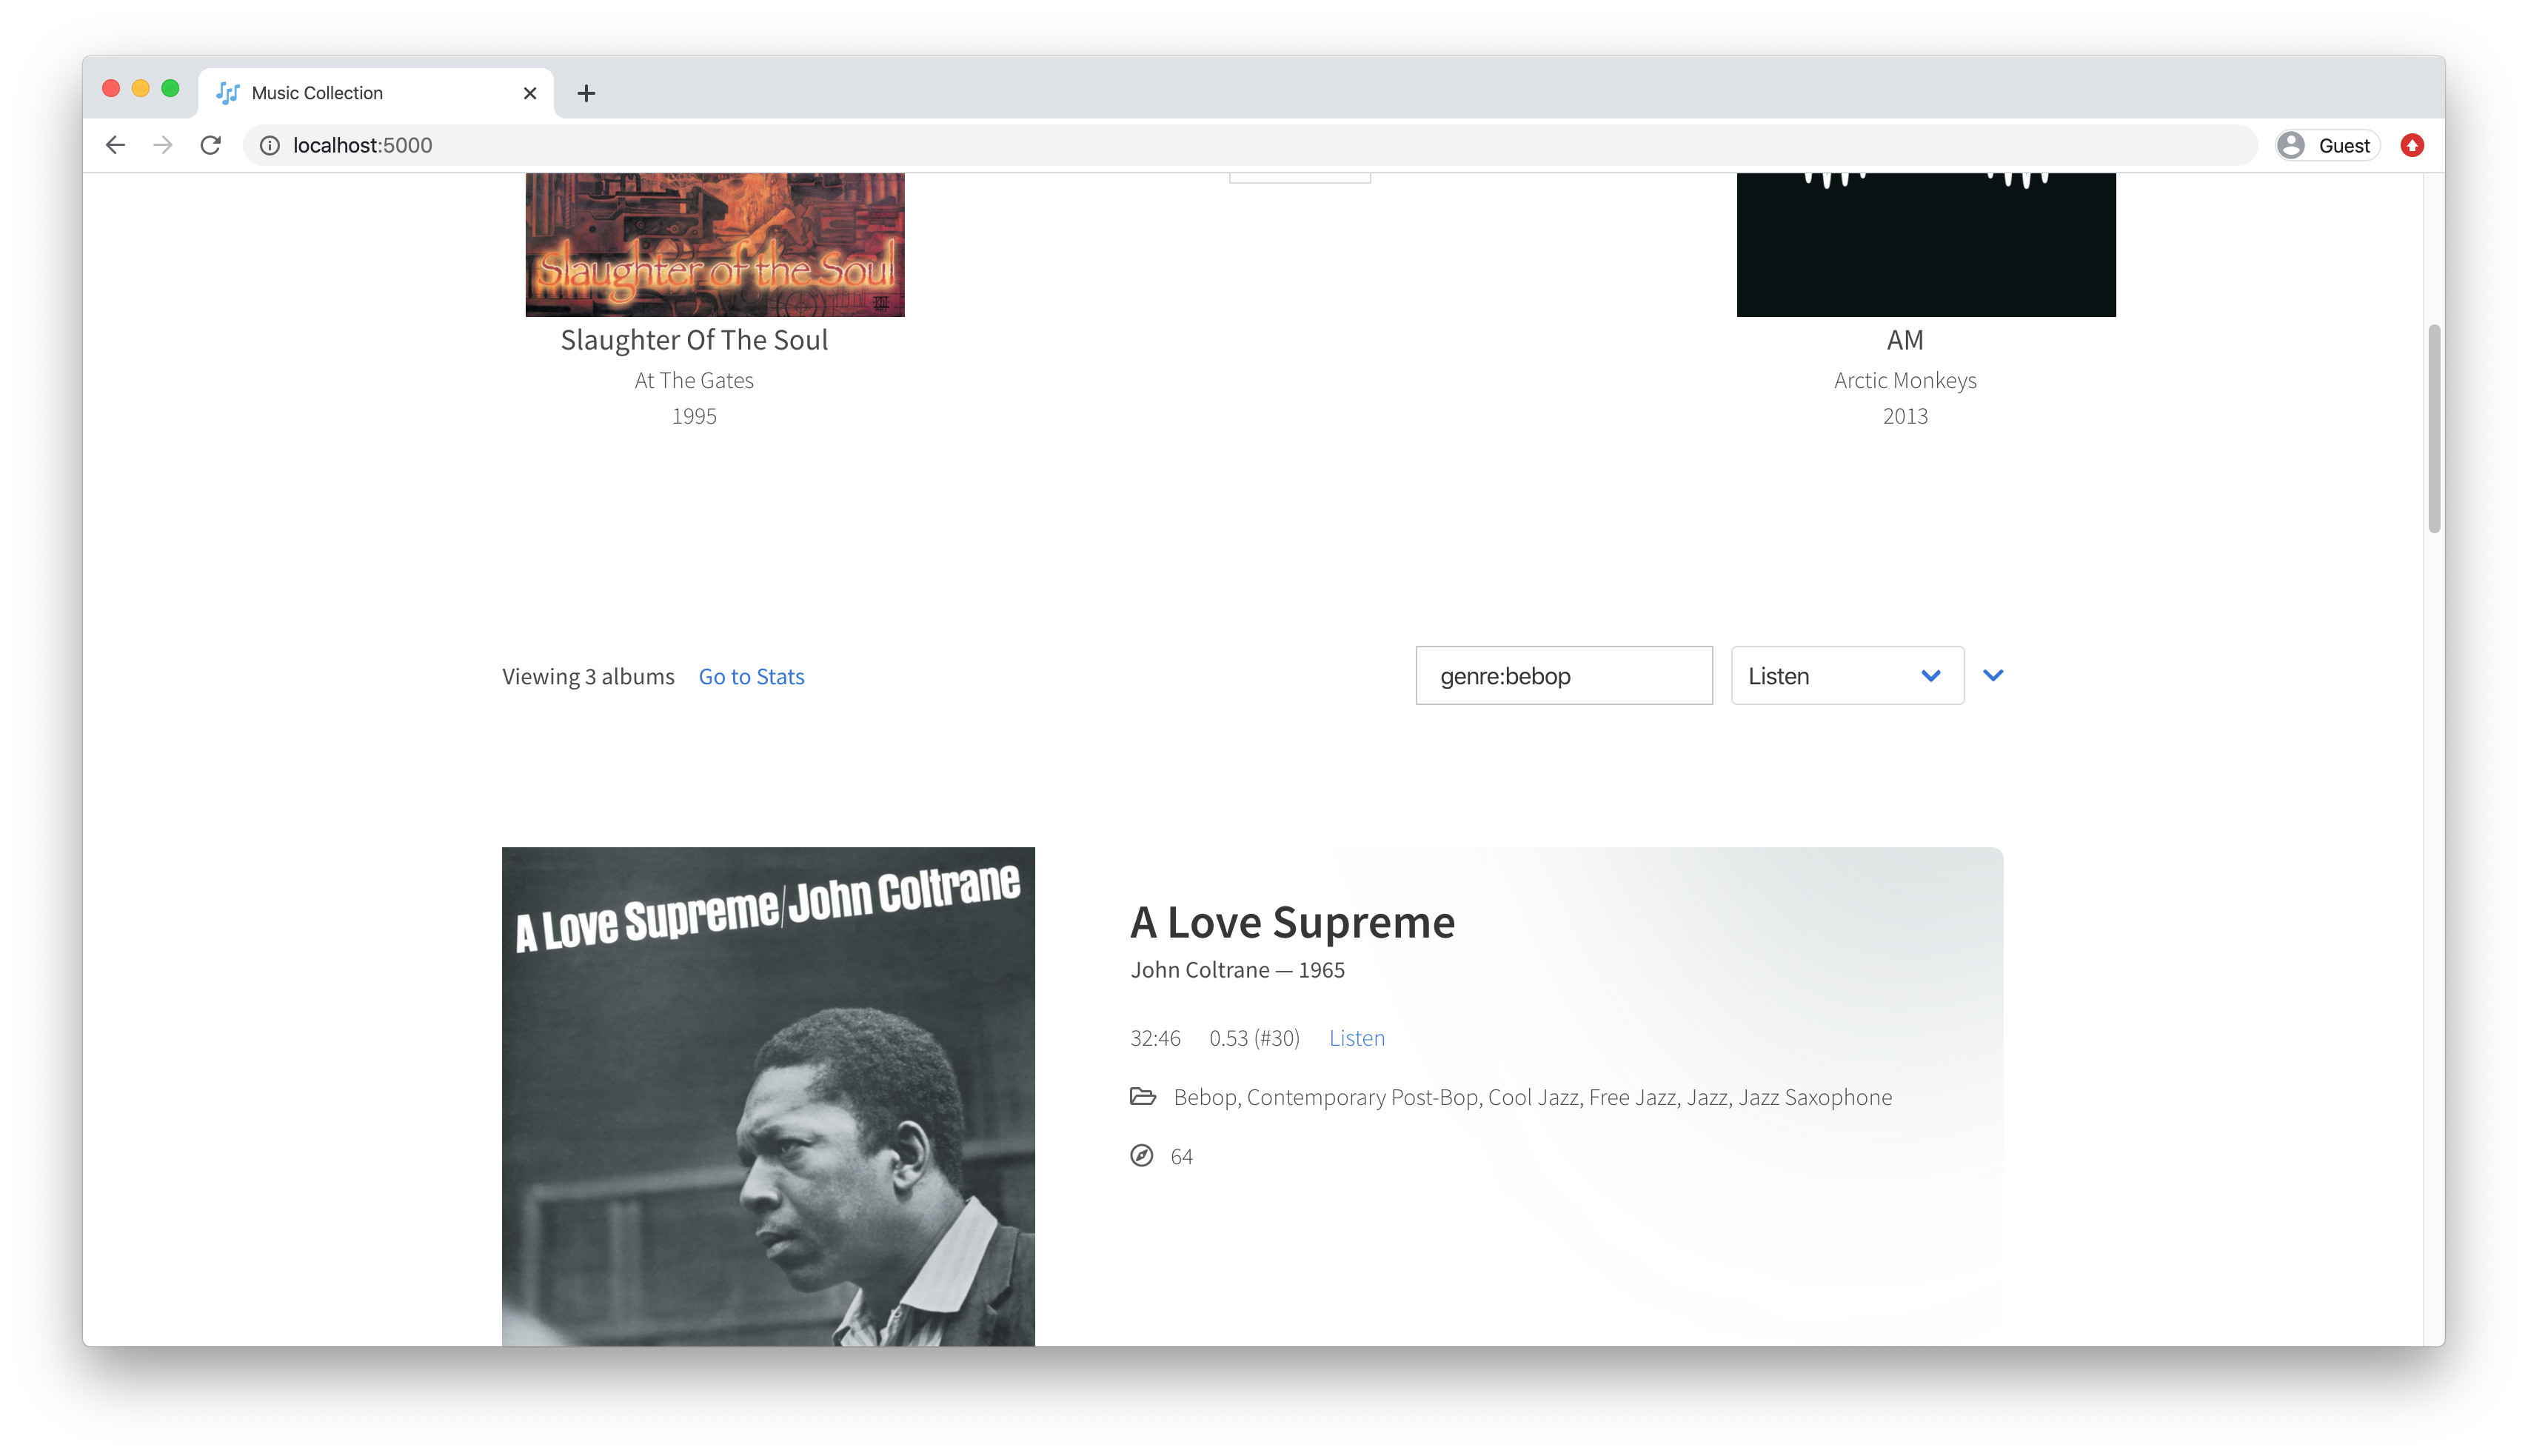
Task: Click the genre filter input field
Action: (1561, 674)
